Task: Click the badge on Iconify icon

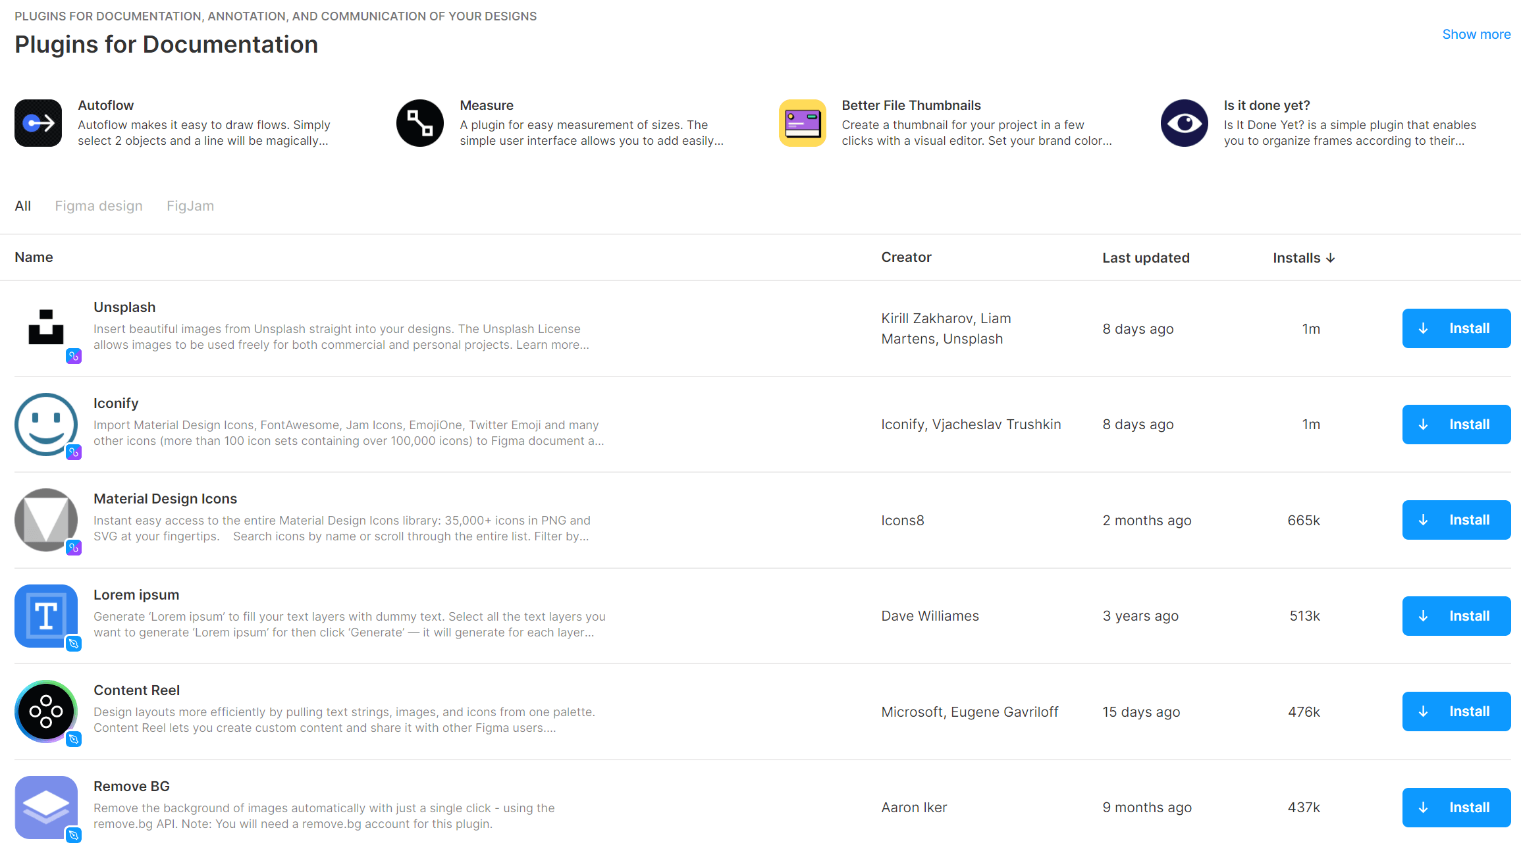Action: [74, 452]
